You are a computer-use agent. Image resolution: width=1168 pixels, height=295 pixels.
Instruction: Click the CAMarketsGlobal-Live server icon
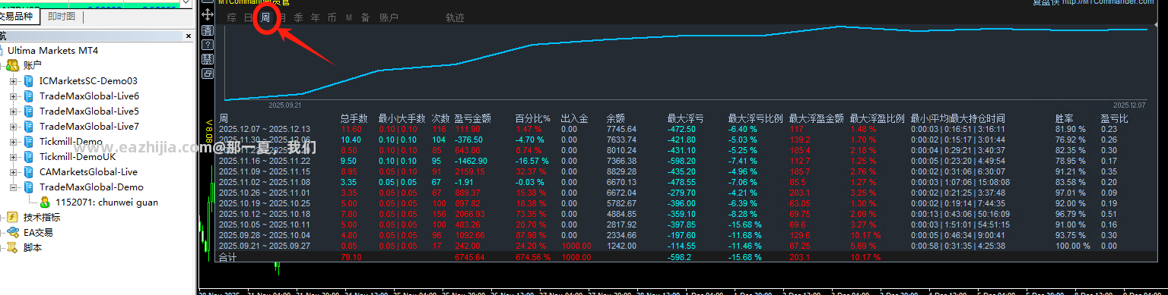click(x=29, y=171)
